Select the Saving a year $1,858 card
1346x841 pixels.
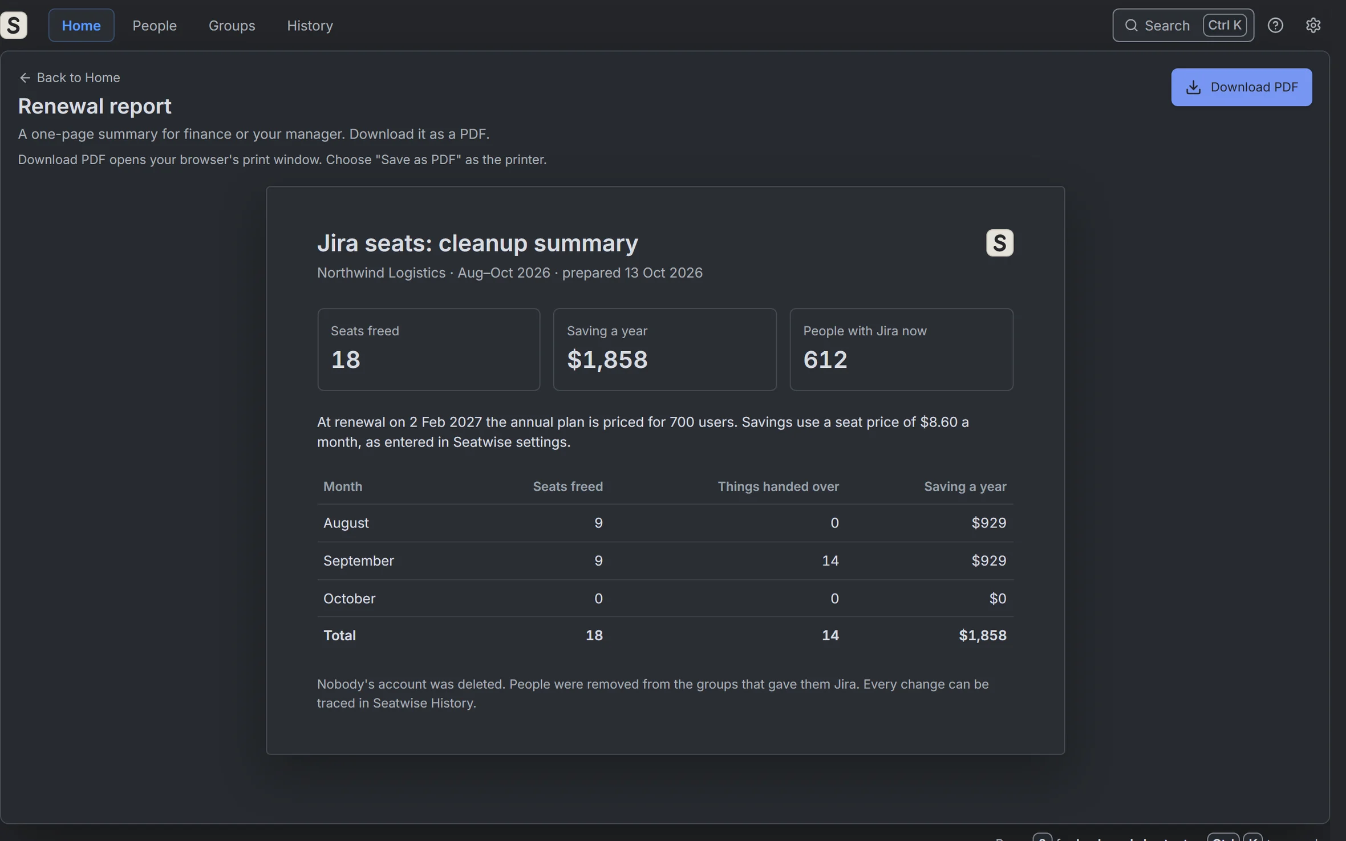[x=664, y=350]
